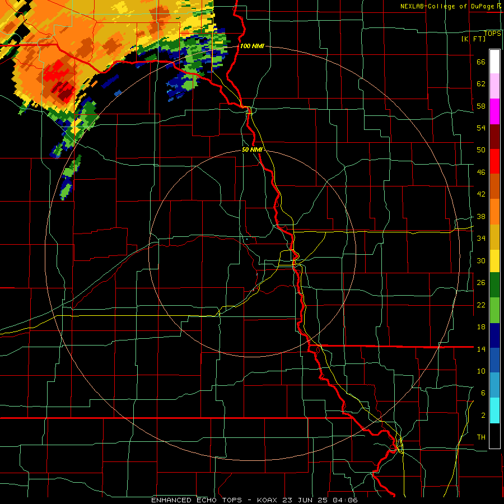Click the cyan 10 kft legend swatch
Image resolution: width=504 pixels, height=504 pixels.
(x=494, y=410)
